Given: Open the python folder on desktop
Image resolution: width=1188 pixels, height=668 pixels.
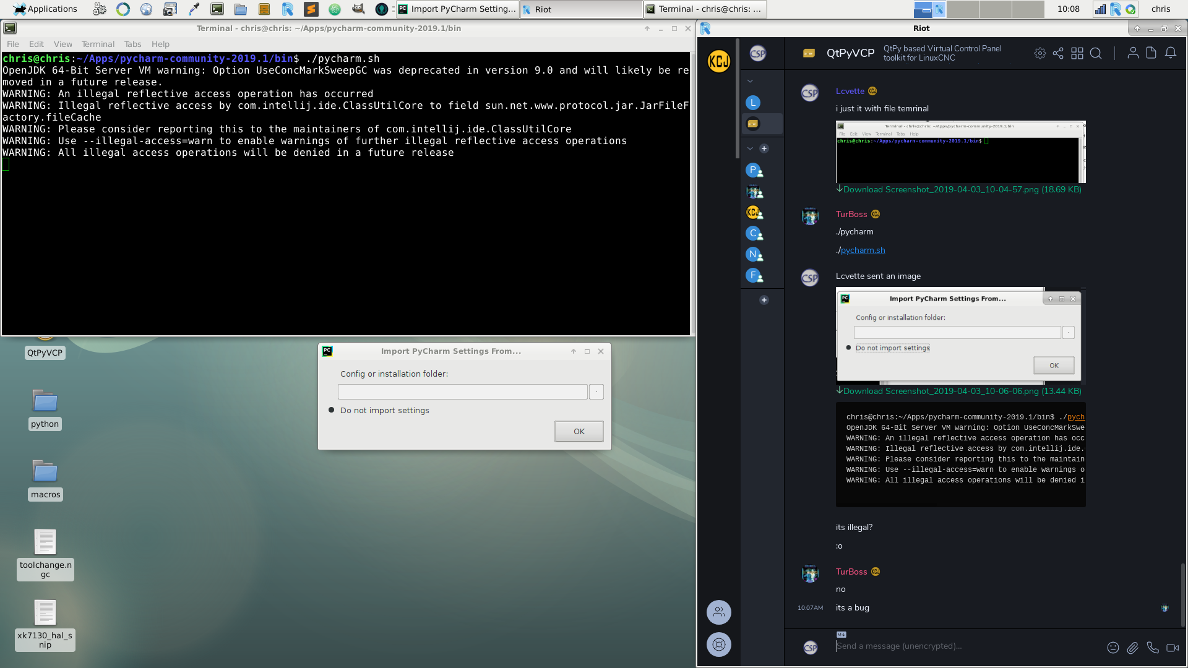Looking at the screenshot, I should [45, 409].
